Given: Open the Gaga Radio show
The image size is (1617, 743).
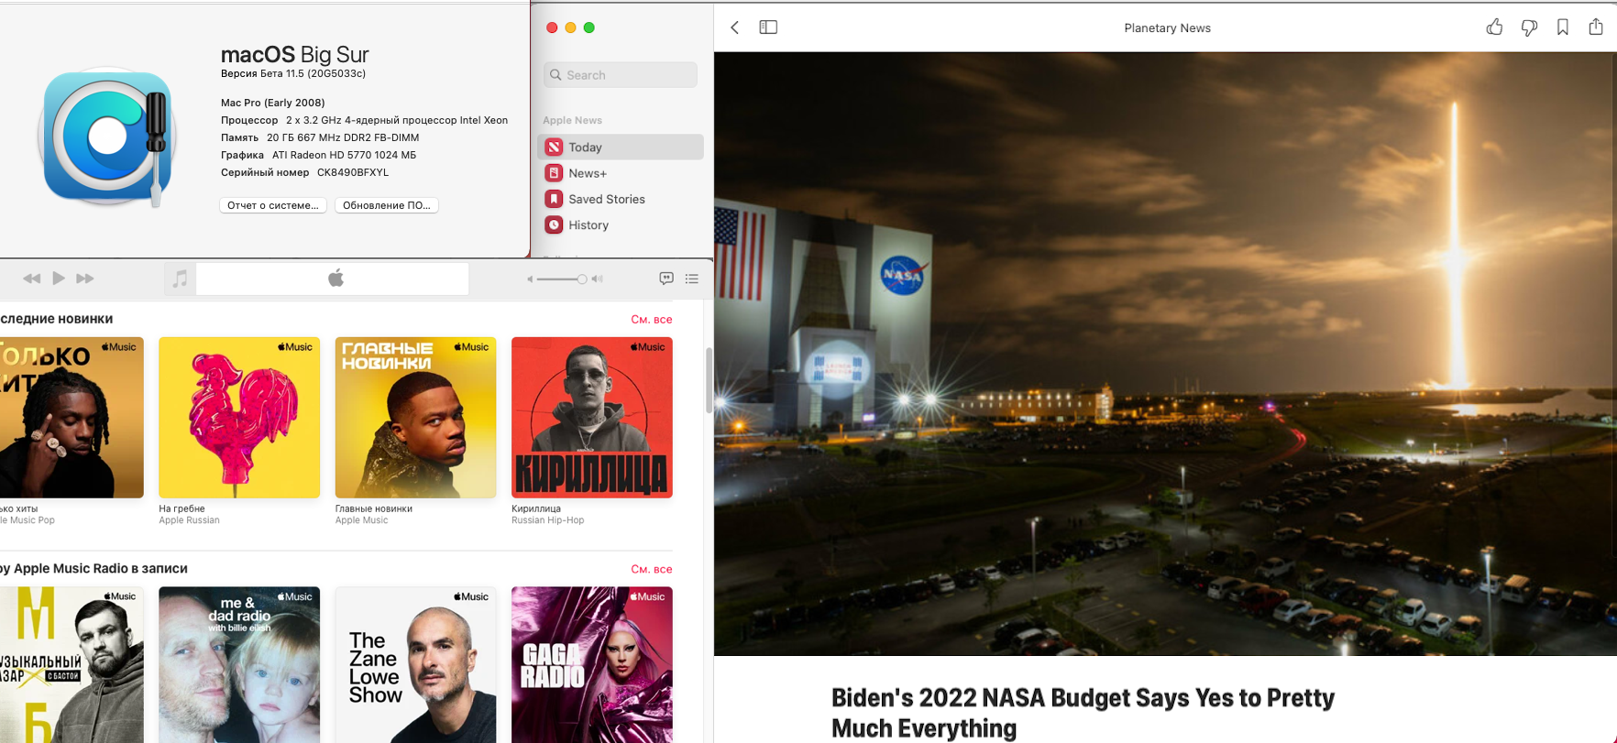Looking at the screenshot, I should coord(592,665).
